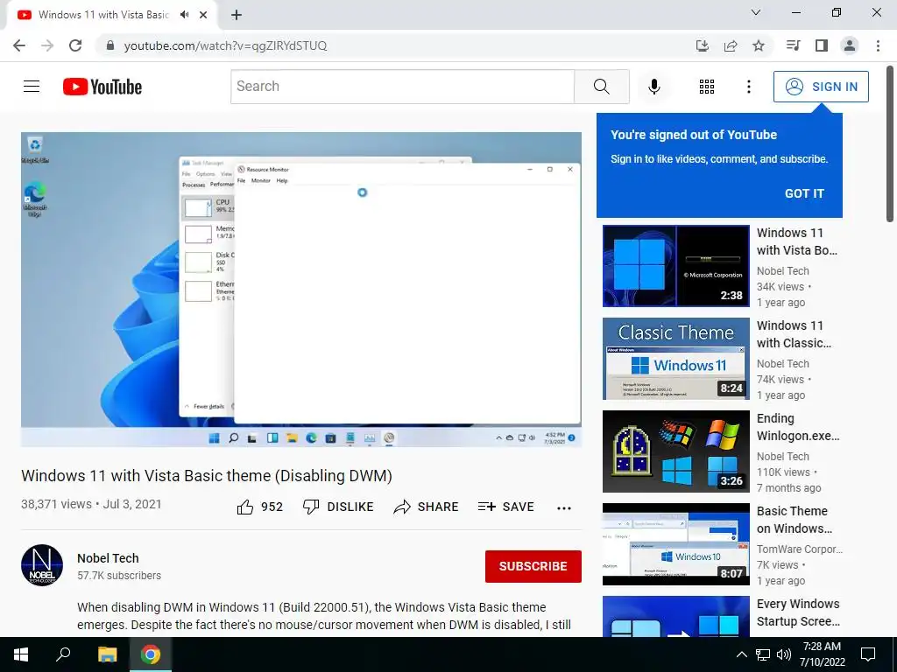Like the video with thumbs up
This screenshot has height=672, width=897.
pos(259,507)
